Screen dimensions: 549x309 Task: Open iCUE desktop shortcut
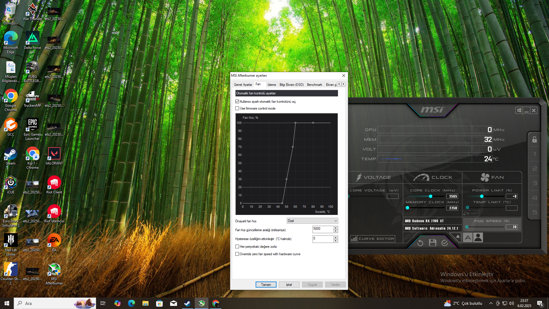pos(11,185)
